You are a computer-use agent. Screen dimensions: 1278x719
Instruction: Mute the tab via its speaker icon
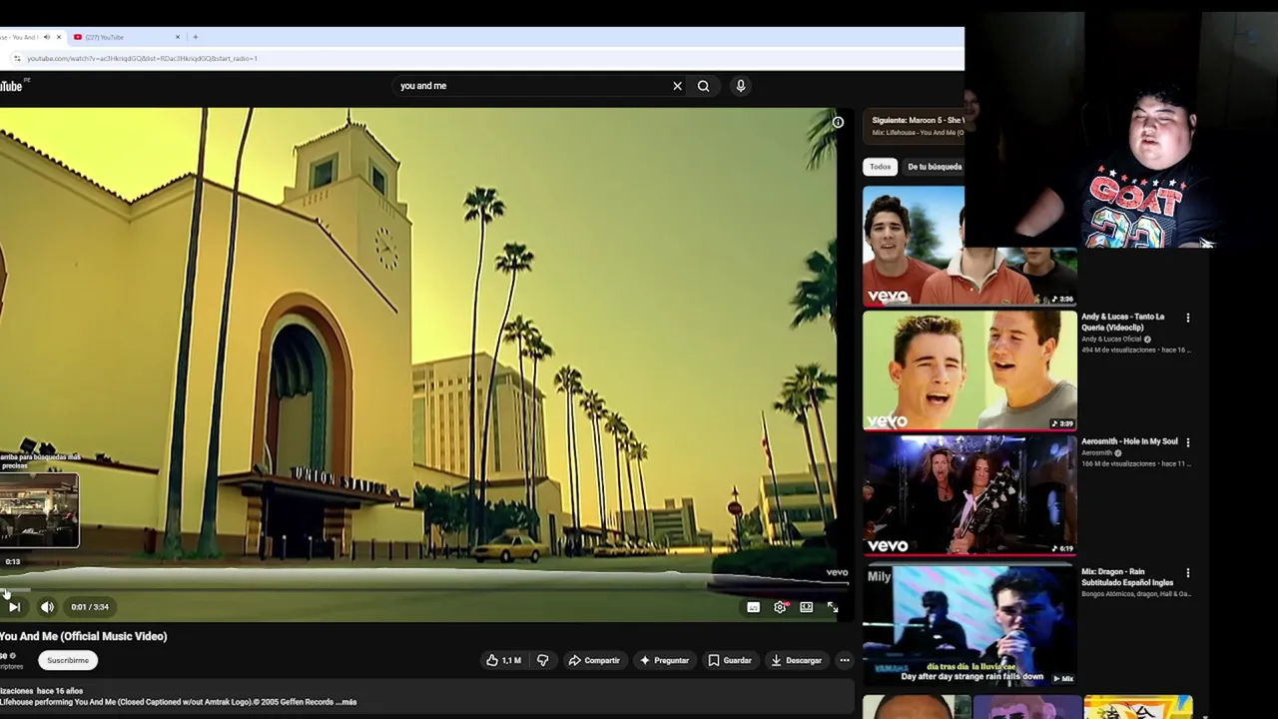(46, 37)
